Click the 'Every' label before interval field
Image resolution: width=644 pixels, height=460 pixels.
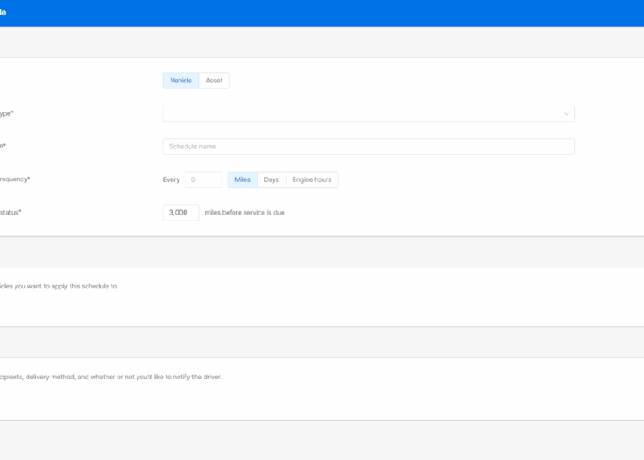click(x=171, y=179)
